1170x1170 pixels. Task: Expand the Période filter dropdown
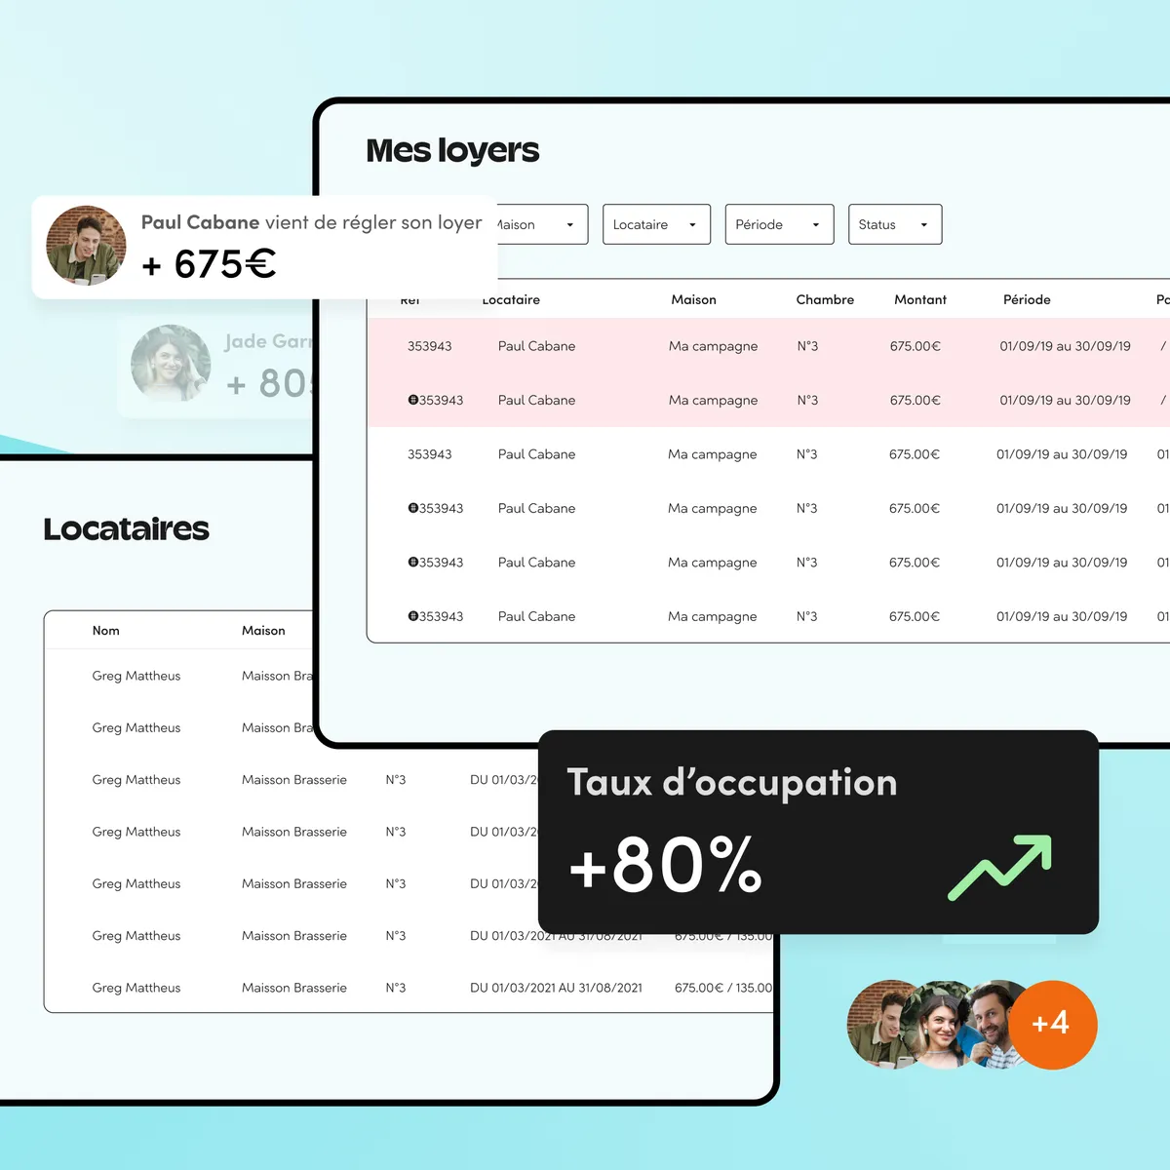pos(779,224)
